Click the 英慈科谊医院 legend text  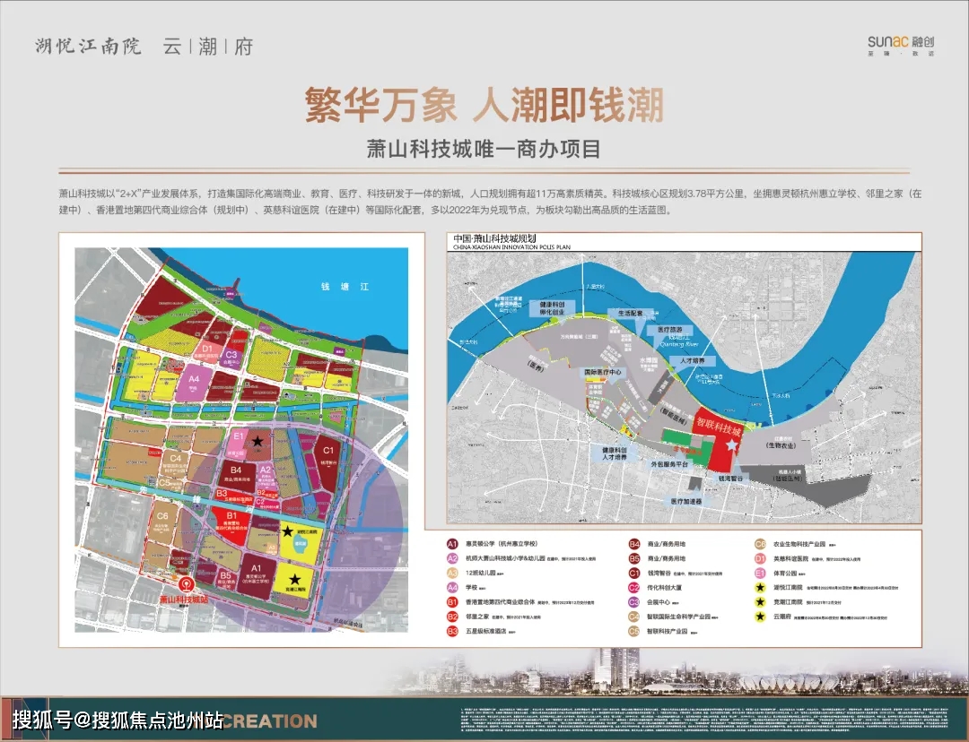pyautogui.click(x=791, y=558)
